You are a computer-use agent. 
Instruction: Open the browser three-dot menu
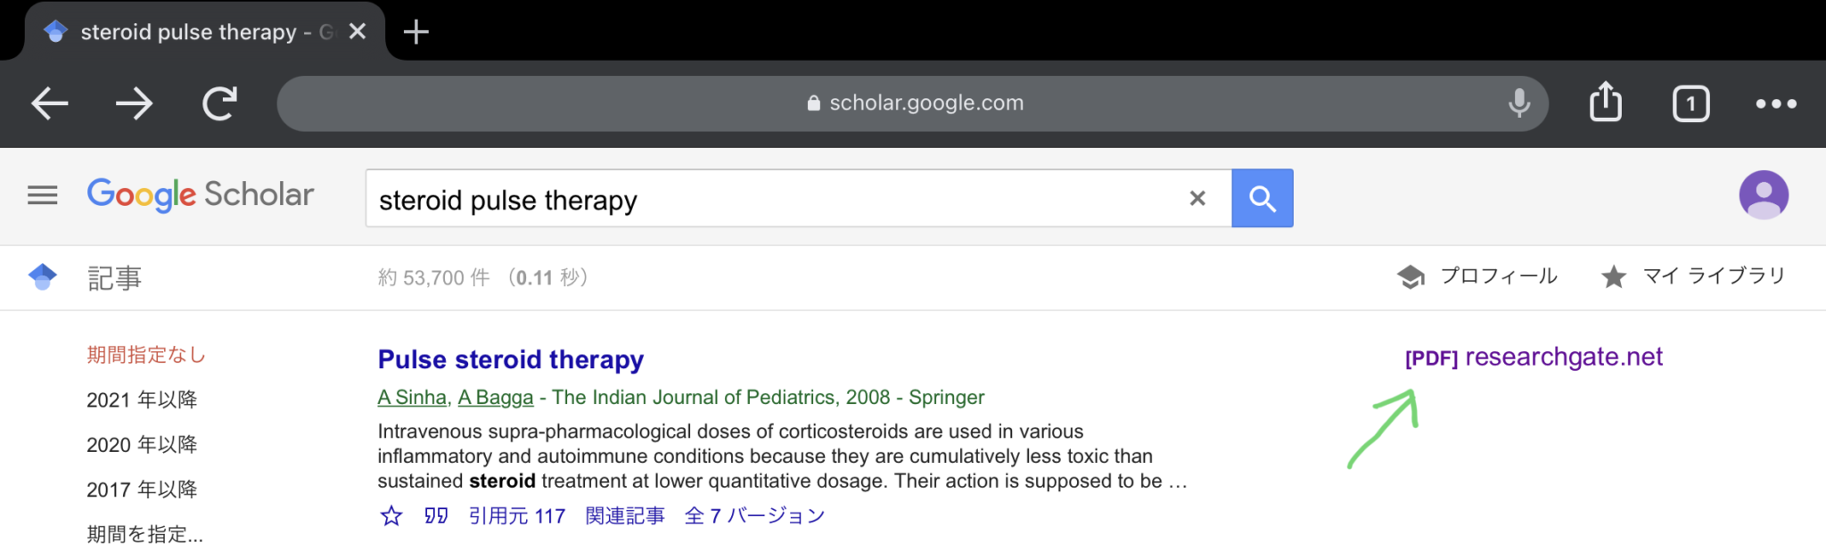[1776, 104]
